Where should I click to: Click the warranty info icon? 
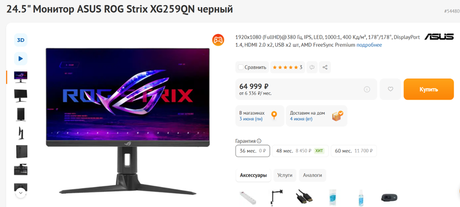259,141
